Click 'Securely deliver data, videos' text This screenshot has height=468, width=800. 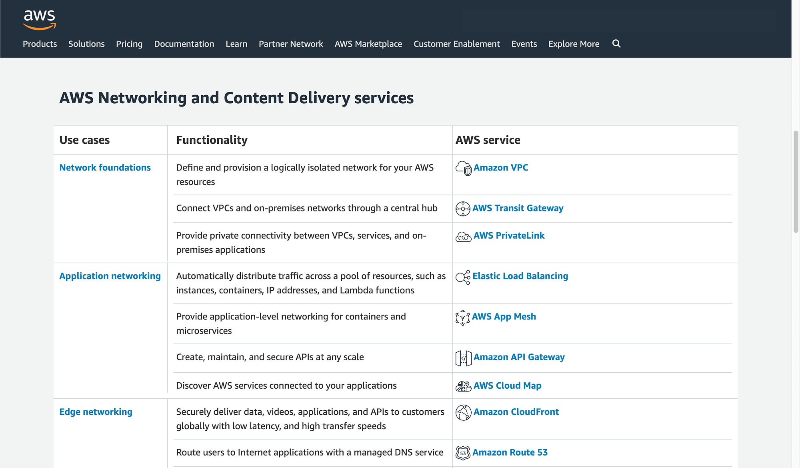coord(310,419)
